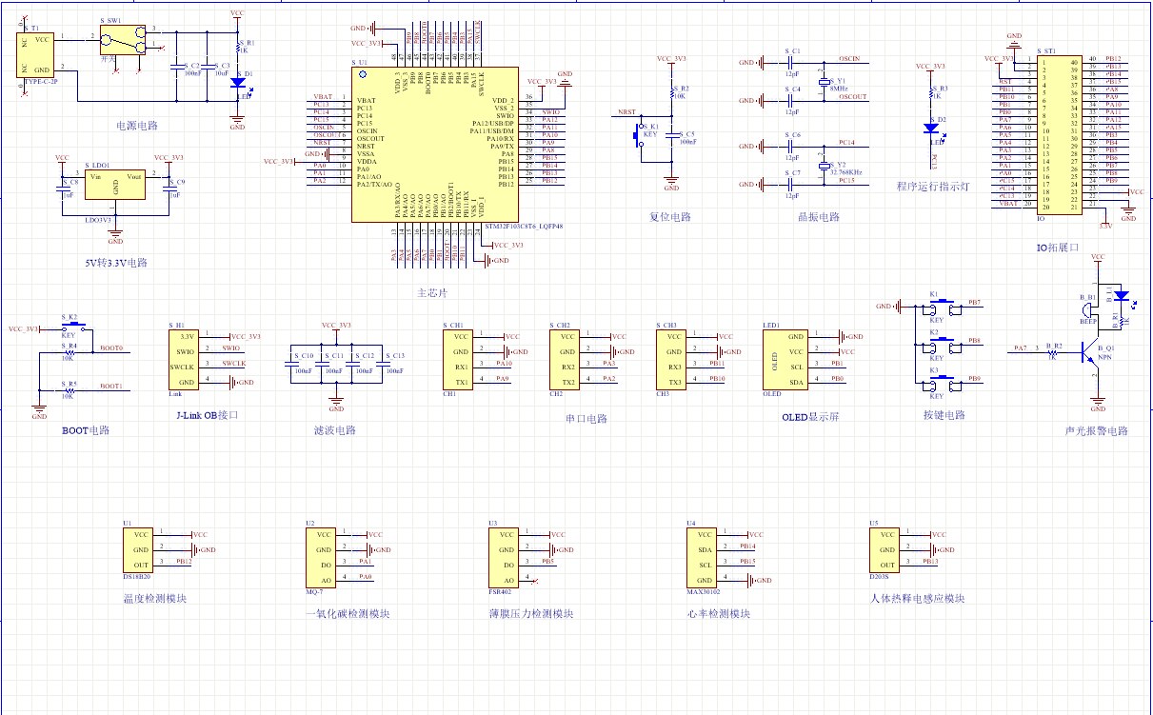Select the U2 MQ-7 sensor block
Viewport: 1153px width, 715px height.
point(321,557)
